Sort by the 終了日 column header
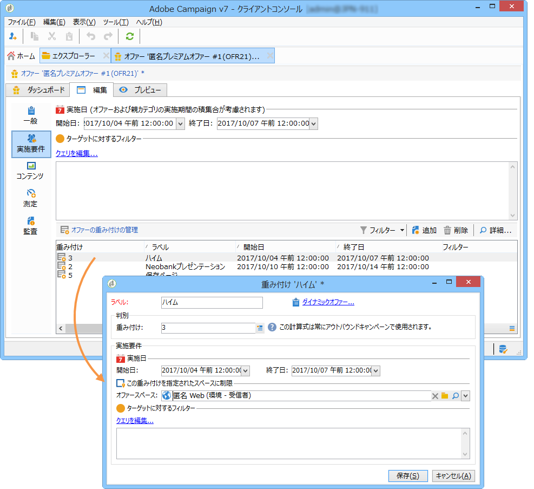 388,247
